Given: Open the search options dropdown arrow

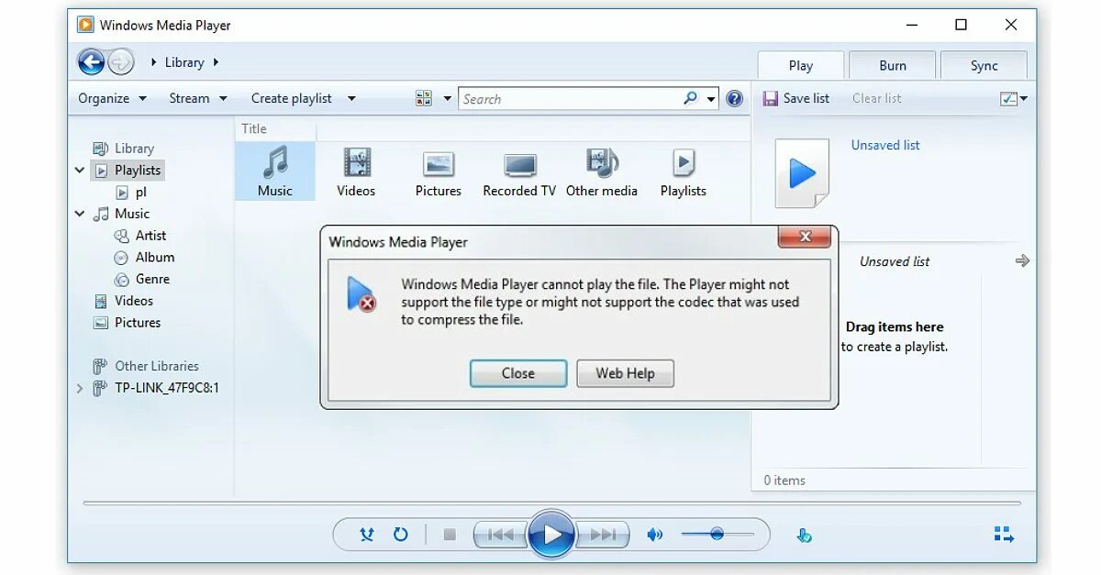Looking at the screenshot, I should [712, 98].
